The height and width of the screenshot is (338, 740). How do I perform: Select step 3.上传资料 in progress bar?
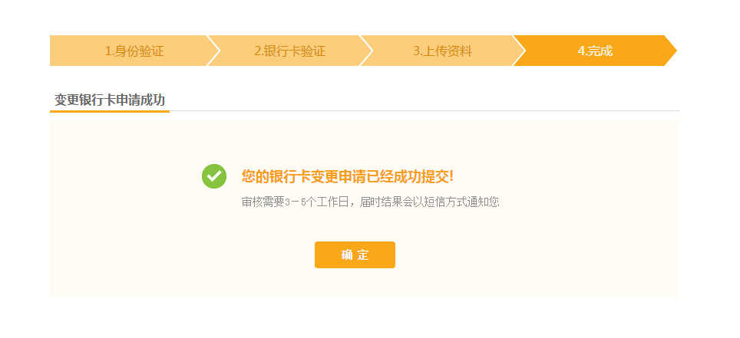tap(443, 51)
